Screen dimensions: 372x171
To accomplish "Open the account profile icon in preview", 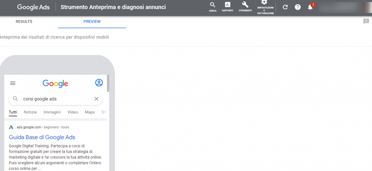I will (99, 83).
